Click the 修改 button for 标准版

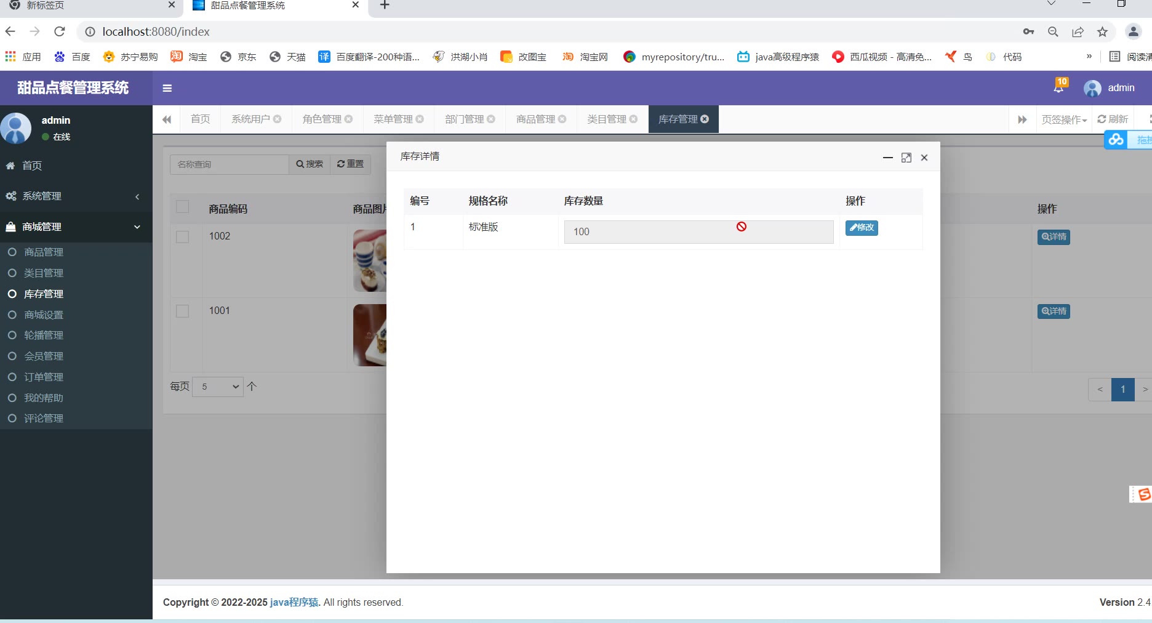click(x=861, y=228)
